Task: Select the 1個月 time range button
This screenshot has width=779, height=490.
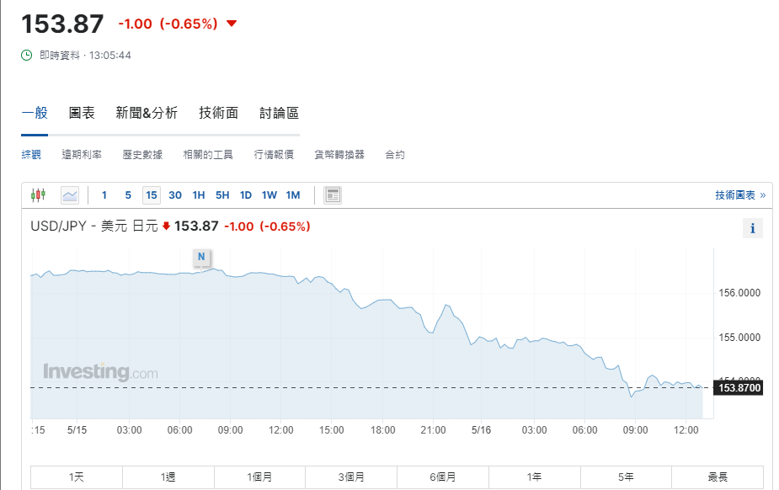Action: [x=259, y=477]
